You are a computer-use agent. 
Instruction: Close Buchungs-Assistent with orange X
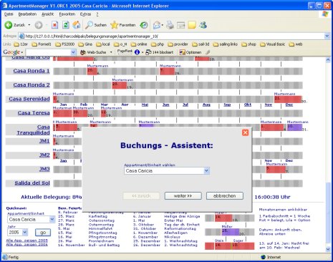click(x=245, y=132)
